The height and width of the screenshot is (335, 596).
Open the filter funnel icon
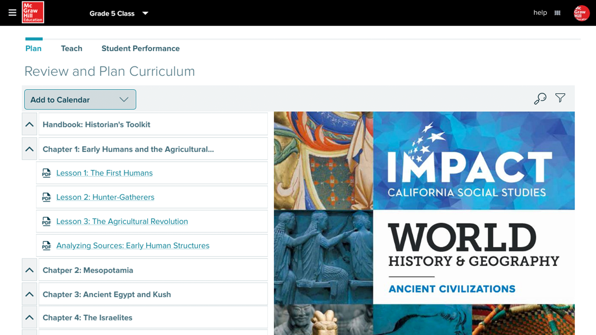pyautogui.click(x=560, y=98)
